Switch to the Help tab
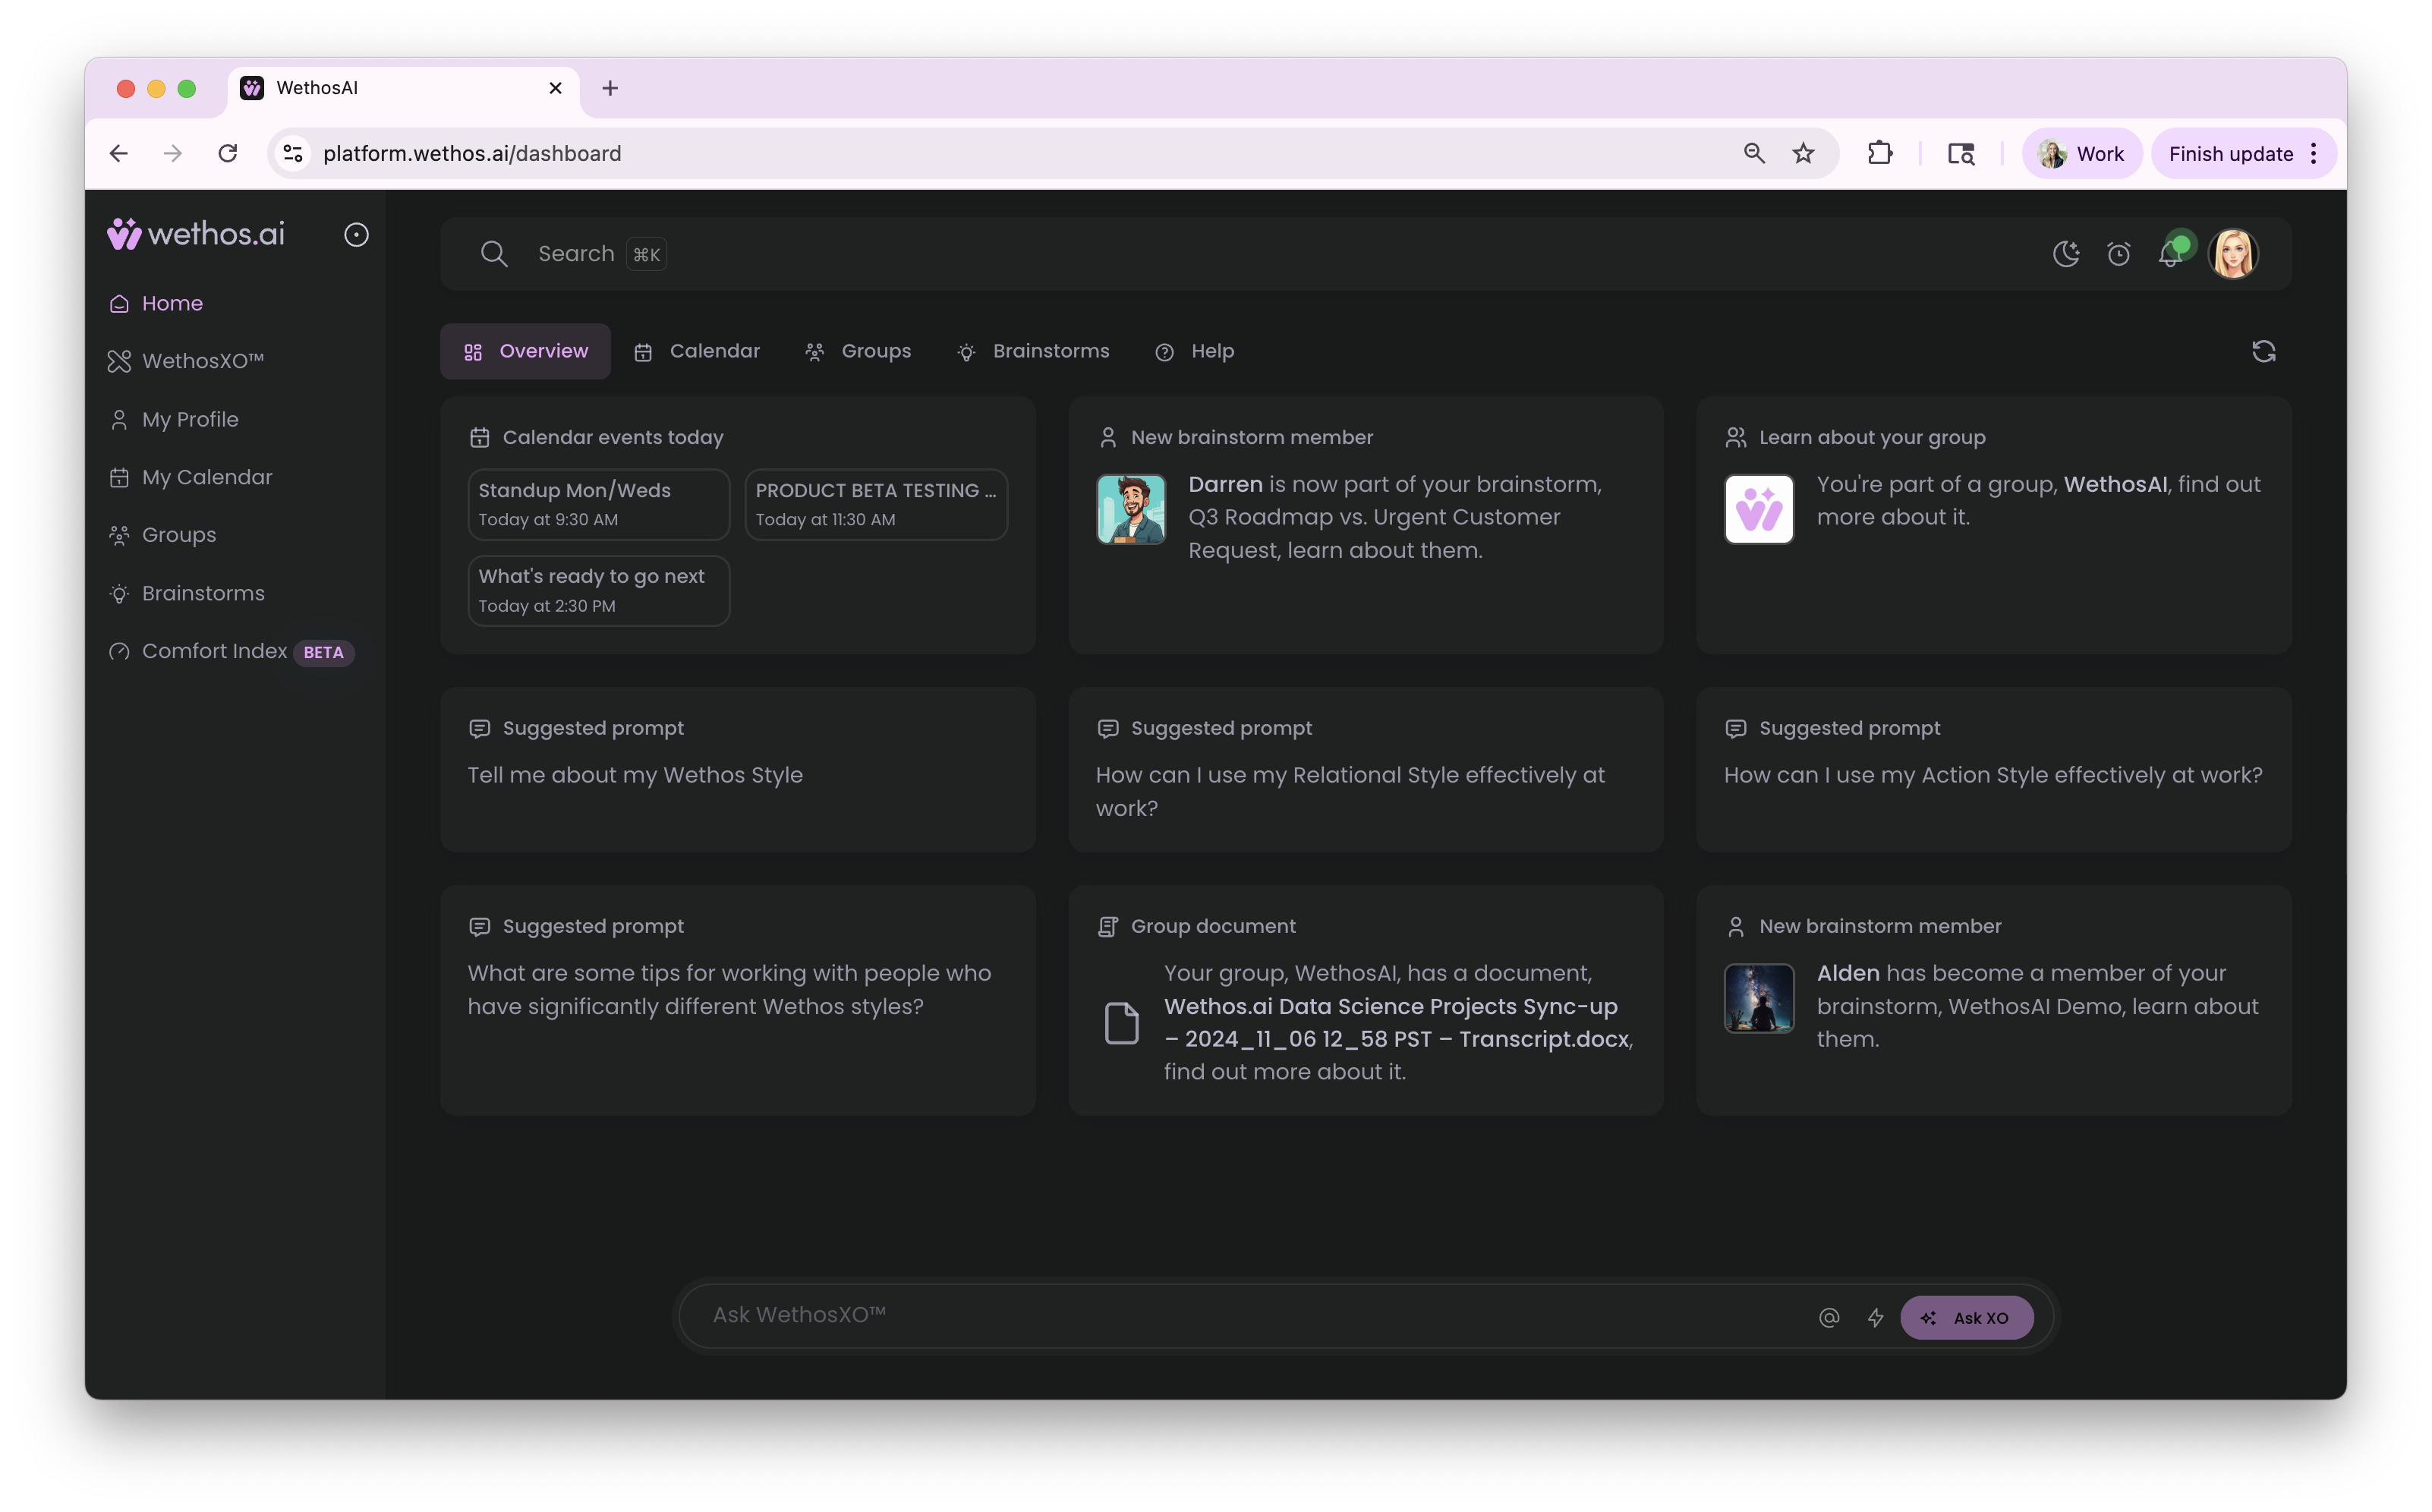Image resolution: width=2432 pixels, height=1512 pixels. 1195,351
